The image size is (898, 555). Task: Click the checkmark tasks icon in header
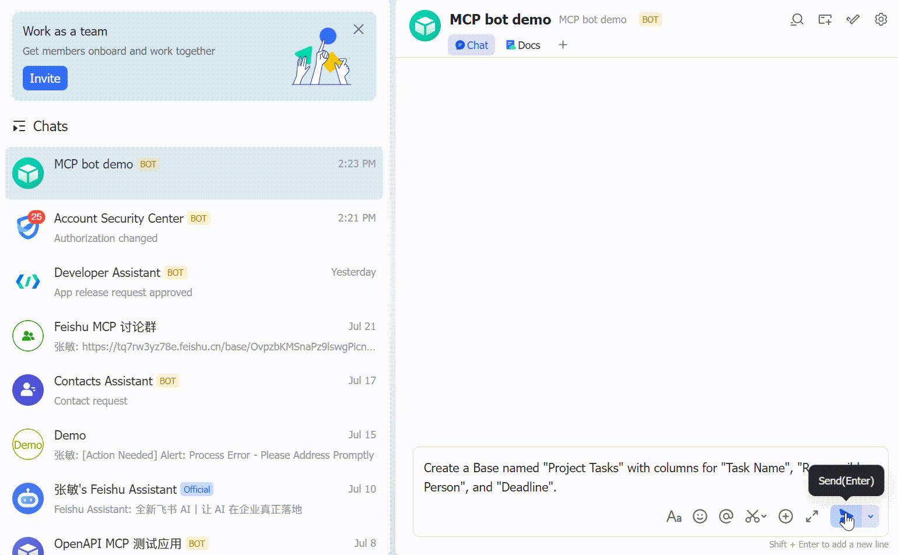click(853, 20)
